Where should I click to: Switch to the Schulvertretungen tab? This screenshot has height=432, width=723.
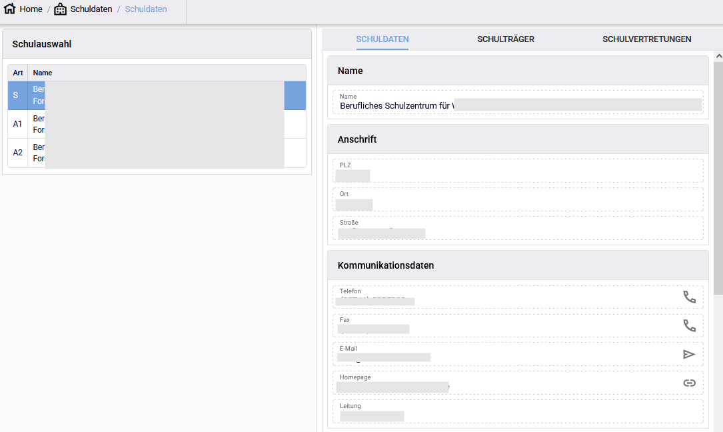(x=646, y=39)
